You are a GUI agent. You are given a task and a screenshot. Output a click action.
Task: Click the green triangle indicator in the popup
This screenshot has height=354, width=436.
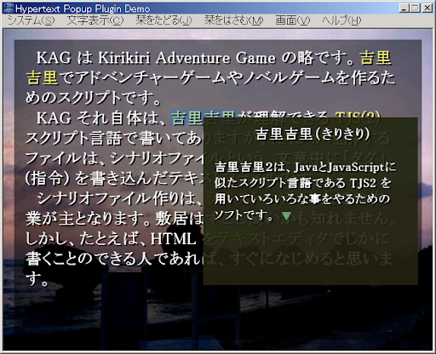[x=286, y=216]
